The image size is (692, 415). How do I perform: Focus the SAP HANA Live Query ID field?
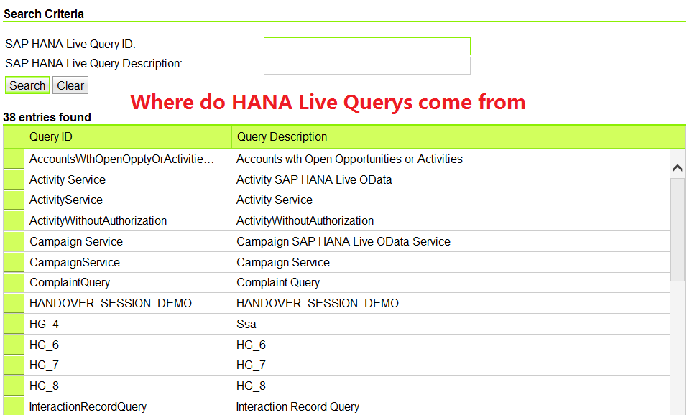tap(366, 46)
